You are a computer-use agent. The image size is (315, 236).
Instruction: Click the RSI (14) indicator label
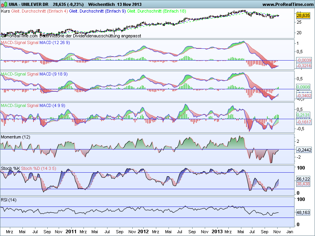click(x=9, y=200)
